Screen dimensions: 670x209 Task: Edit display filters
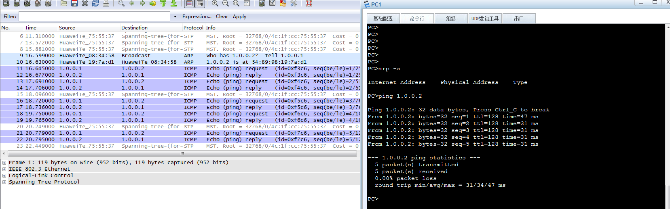[x=273, y=3]
